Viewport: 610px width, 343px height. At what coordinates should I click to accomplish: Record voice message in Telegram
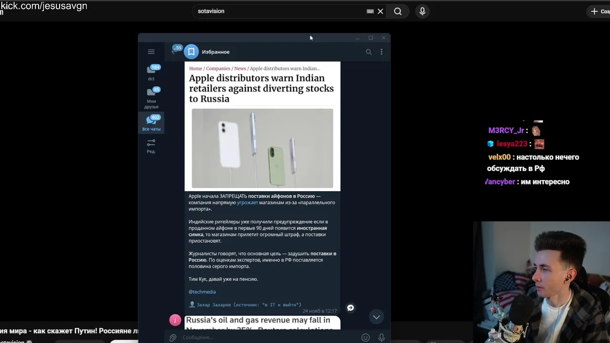point(381,337)
